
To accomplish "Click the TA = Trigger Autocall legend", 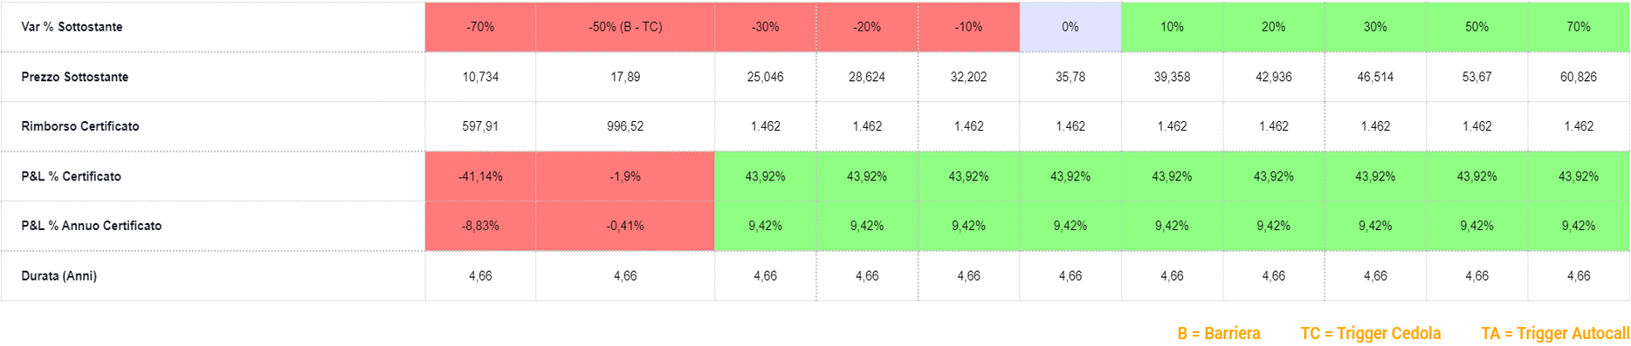I will pyautogui.click(x=1555, y=334).
